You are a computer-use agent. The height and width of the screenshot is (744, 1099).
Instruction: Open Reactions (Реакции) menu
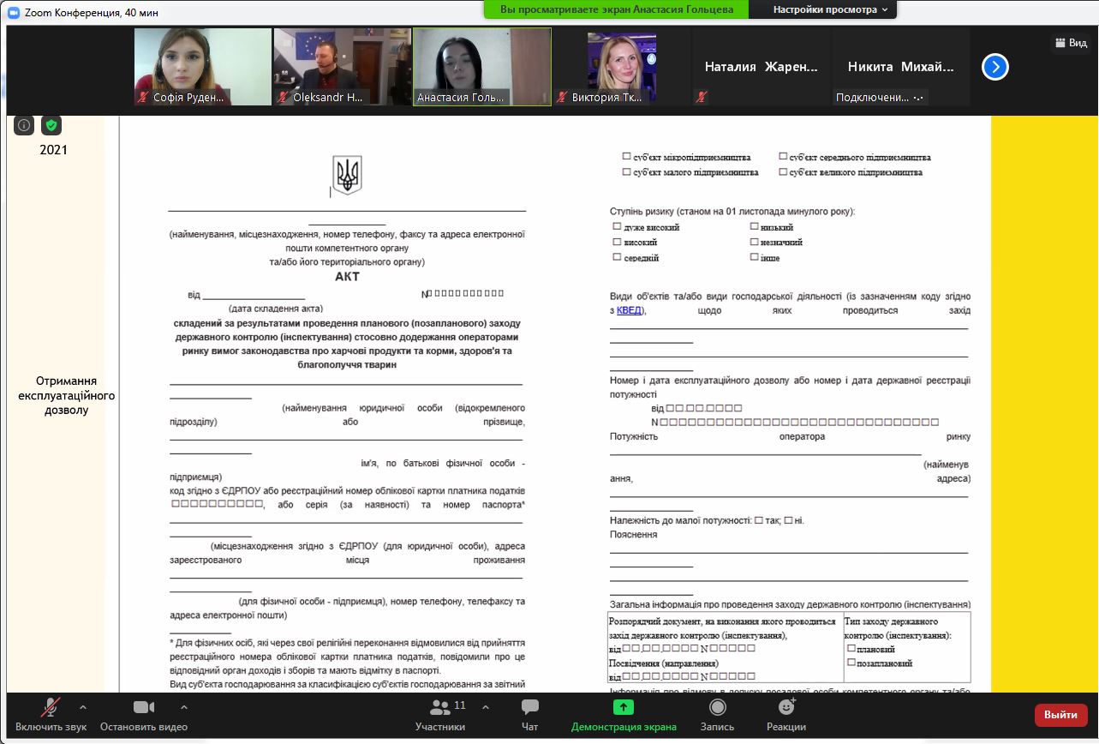[x=786, y=715]
